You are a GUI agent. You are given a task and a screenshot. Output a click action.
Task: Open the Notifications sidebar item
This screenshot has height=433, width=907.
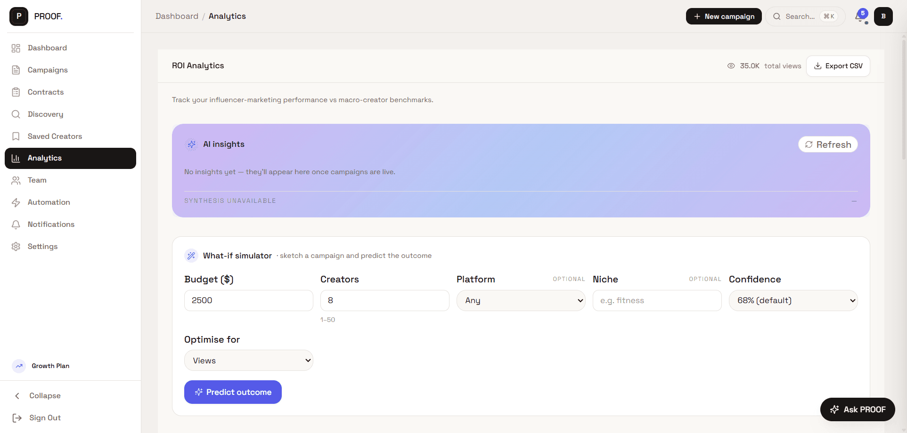[x=71, y=225]
